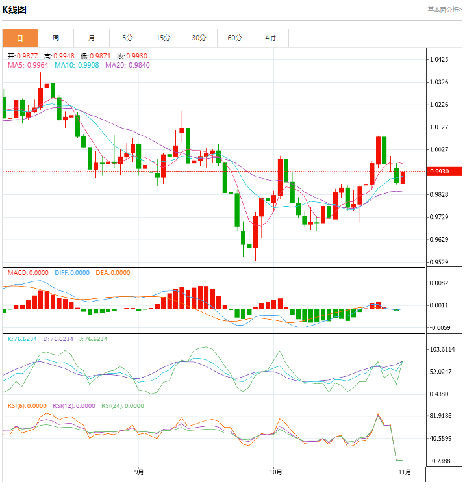The width and height of the screenshot is (465, 488).
Task: Open the 4时 interval tab
Action: pyautogui.click(x=271, y=38)
